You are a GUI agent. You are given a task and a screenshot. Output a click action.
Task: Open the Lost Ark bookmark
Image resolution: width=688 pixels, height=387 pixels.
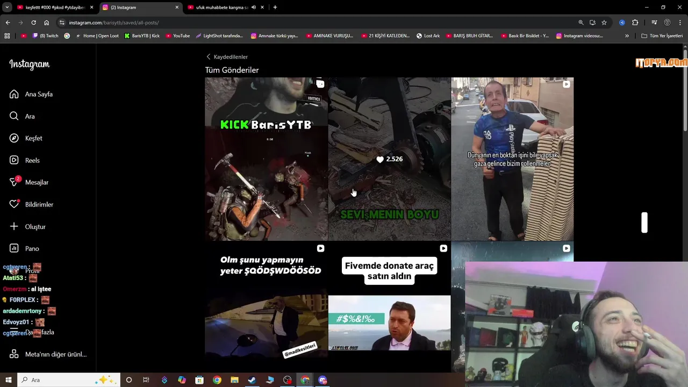pyautogui.click(x=428, y=36)
